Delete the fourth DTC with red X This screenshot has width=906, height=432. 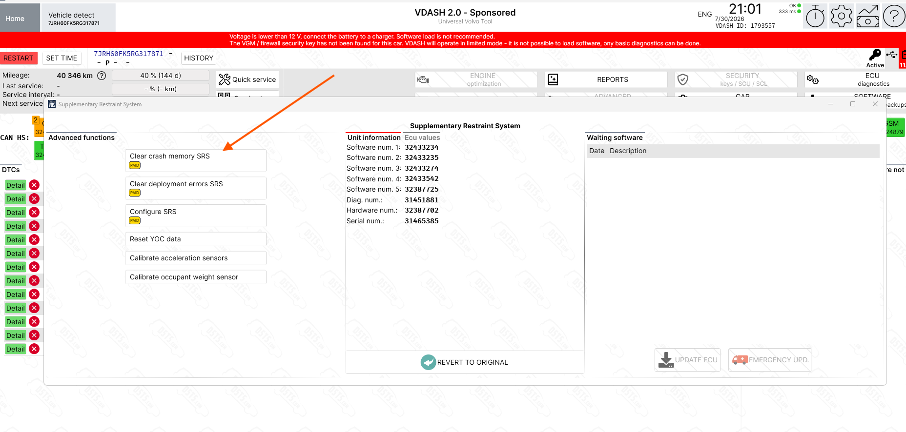34,226
